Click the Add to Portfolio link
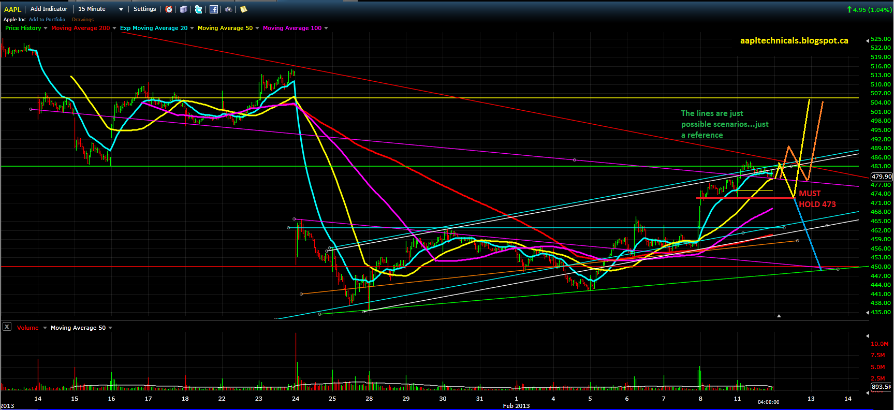 coord(47,20)
